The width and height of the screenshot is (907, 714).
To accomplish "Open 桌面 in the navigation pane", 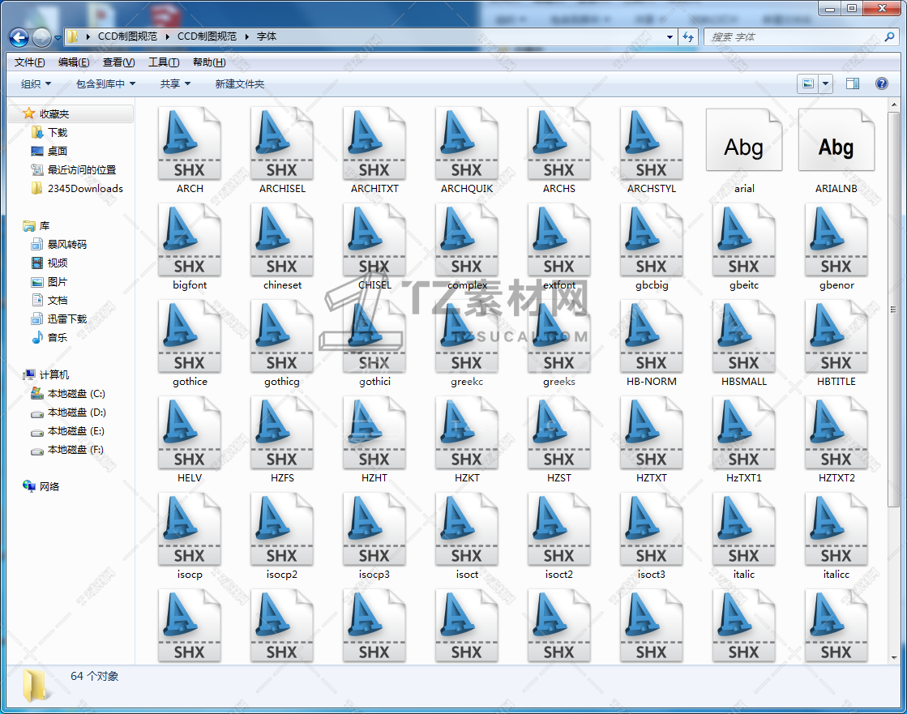I will [58, 152].
